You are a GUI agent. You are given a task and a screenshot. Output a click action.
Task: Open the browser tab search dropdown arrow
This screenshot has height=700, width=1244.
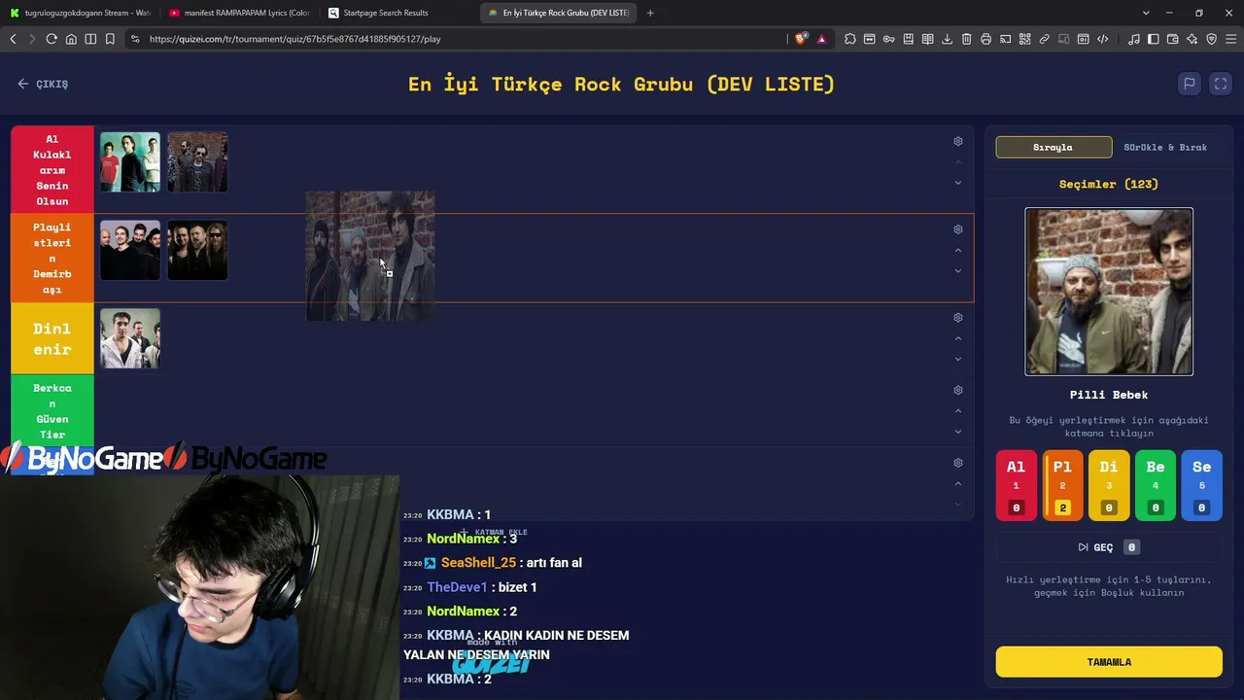1146,13
